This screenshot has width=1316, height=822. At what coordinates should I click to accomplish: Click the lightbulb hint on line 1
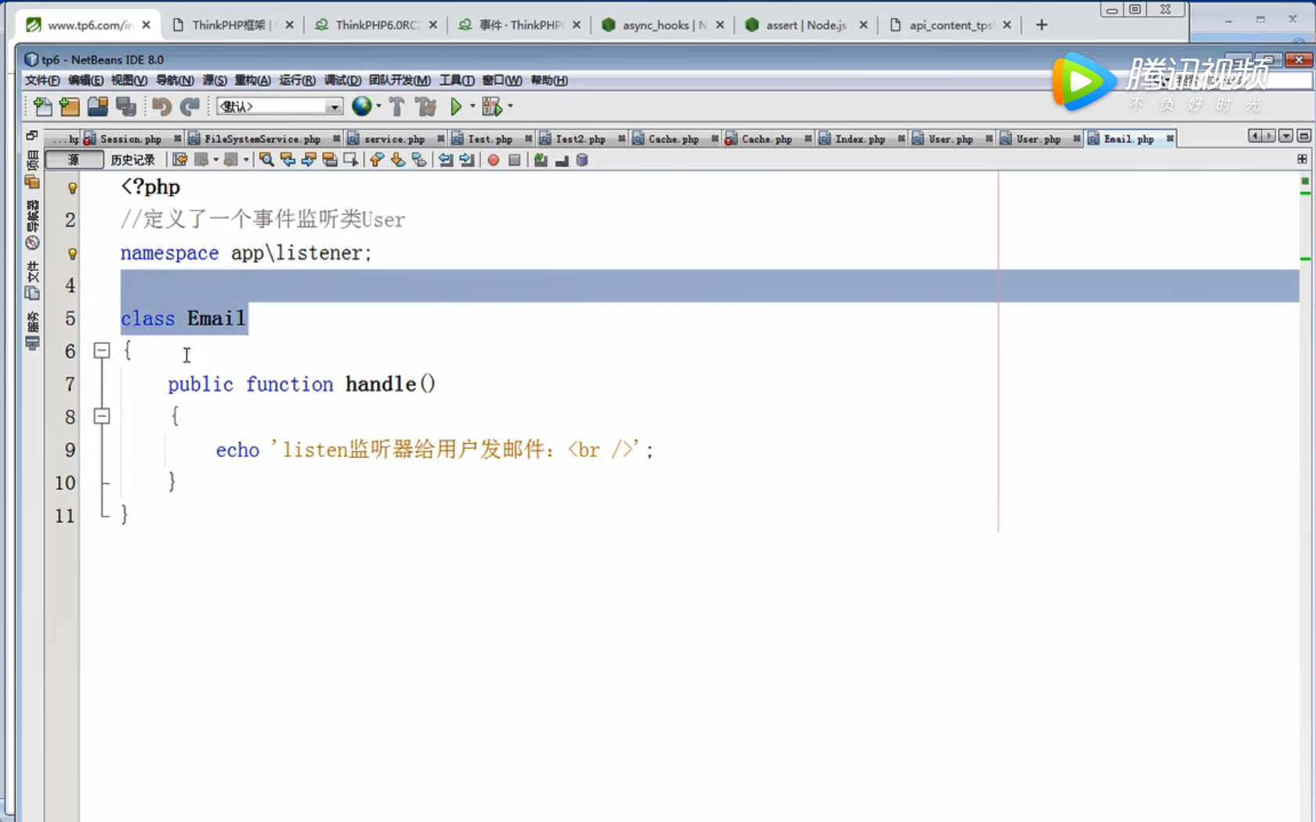click(72, 188)
